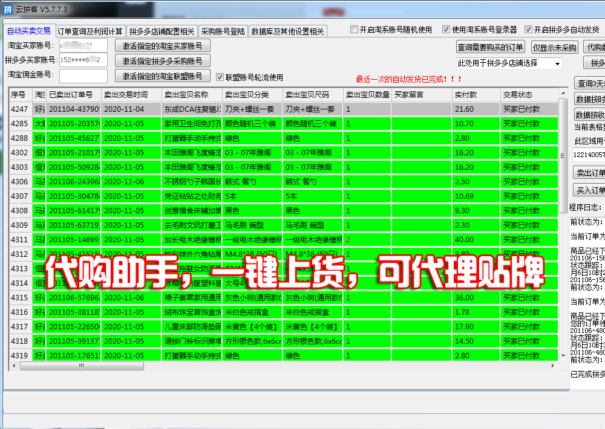Click the 马毛刷 碗型 category cell
This screenshot has height=429, width=605.
coord(252,225)
